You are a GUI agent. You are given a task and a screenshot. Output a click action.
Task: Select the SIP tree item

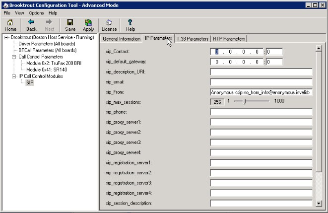click(x=30, y=82)
